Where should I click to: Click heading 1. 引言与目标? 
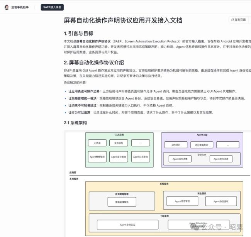click(78, 34)
